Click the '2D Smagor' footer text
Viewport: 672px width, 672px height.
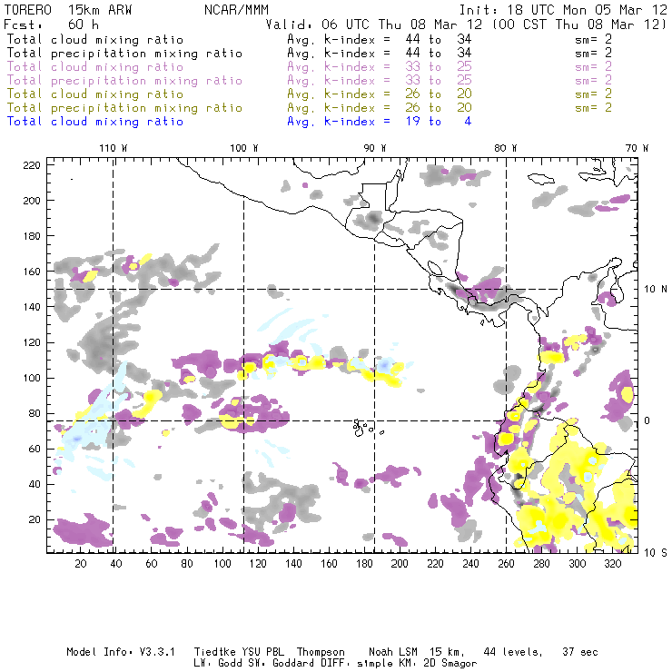click(x=450, y=664)
